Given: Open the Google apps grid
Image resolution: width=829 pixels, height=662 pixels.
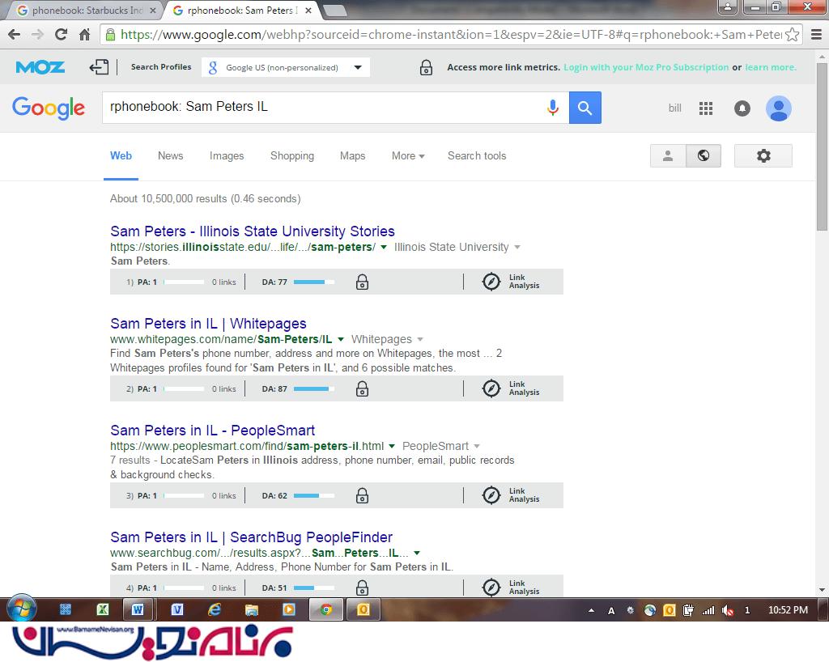Looking at the screenshot, I should (706, 108).
